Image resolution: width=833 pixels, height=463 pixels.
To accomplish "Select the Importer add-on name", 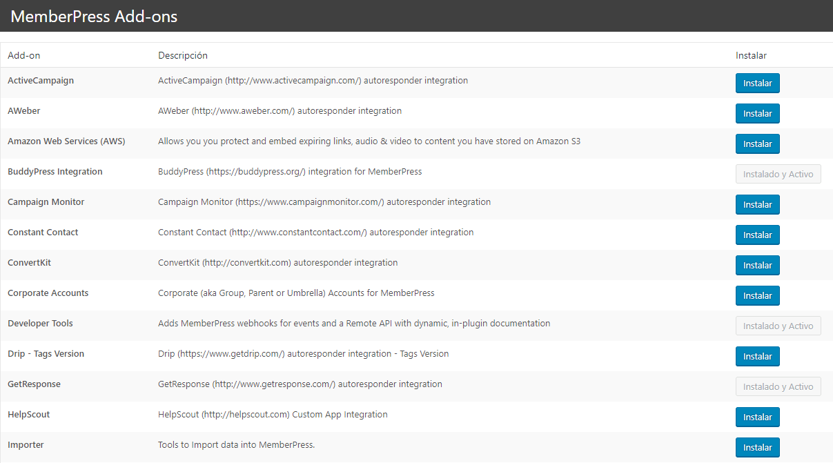I will (x=26, y=445).
